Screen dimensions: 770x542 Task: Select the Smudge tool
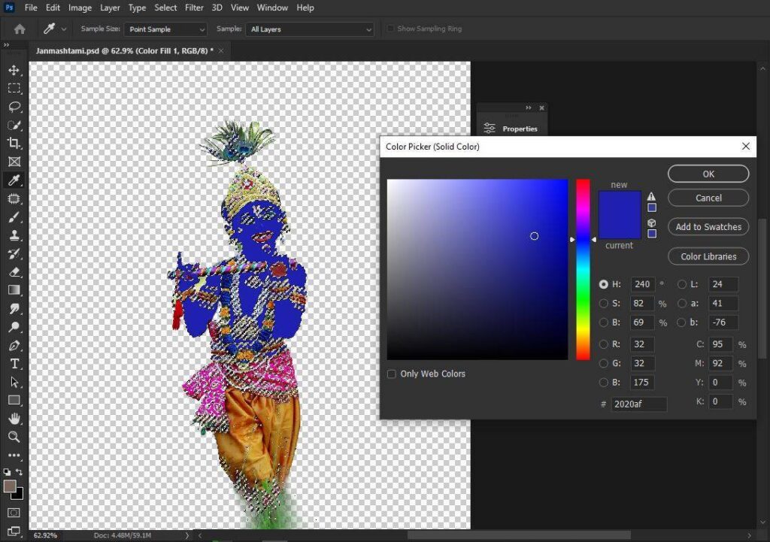pyautogui.click(x=14, y=308)
